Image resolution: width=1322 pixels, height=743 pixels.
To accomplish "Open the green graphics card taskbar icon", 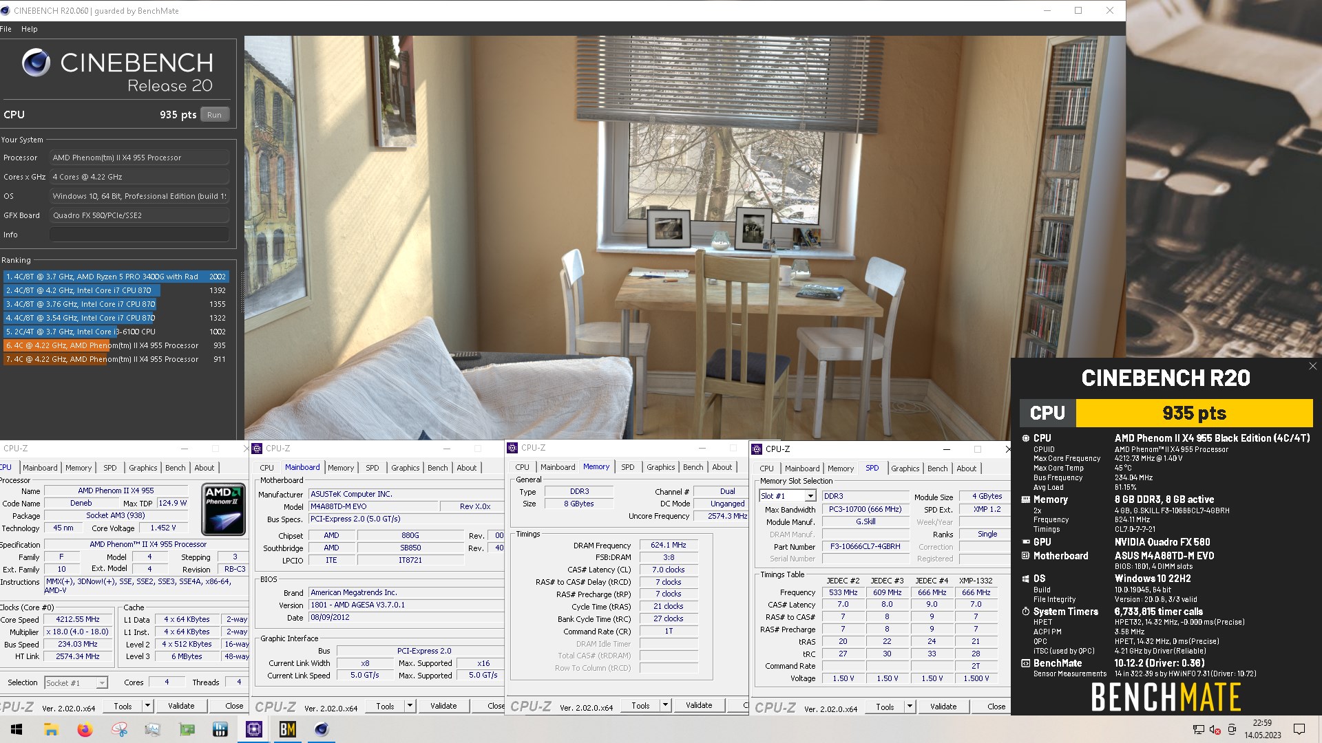I will [x=187, y=729].
